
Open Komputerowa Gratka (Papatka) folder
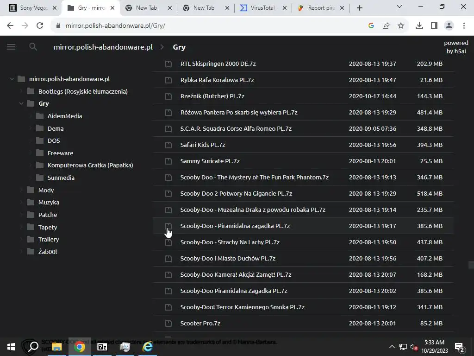tap(90, 165)
